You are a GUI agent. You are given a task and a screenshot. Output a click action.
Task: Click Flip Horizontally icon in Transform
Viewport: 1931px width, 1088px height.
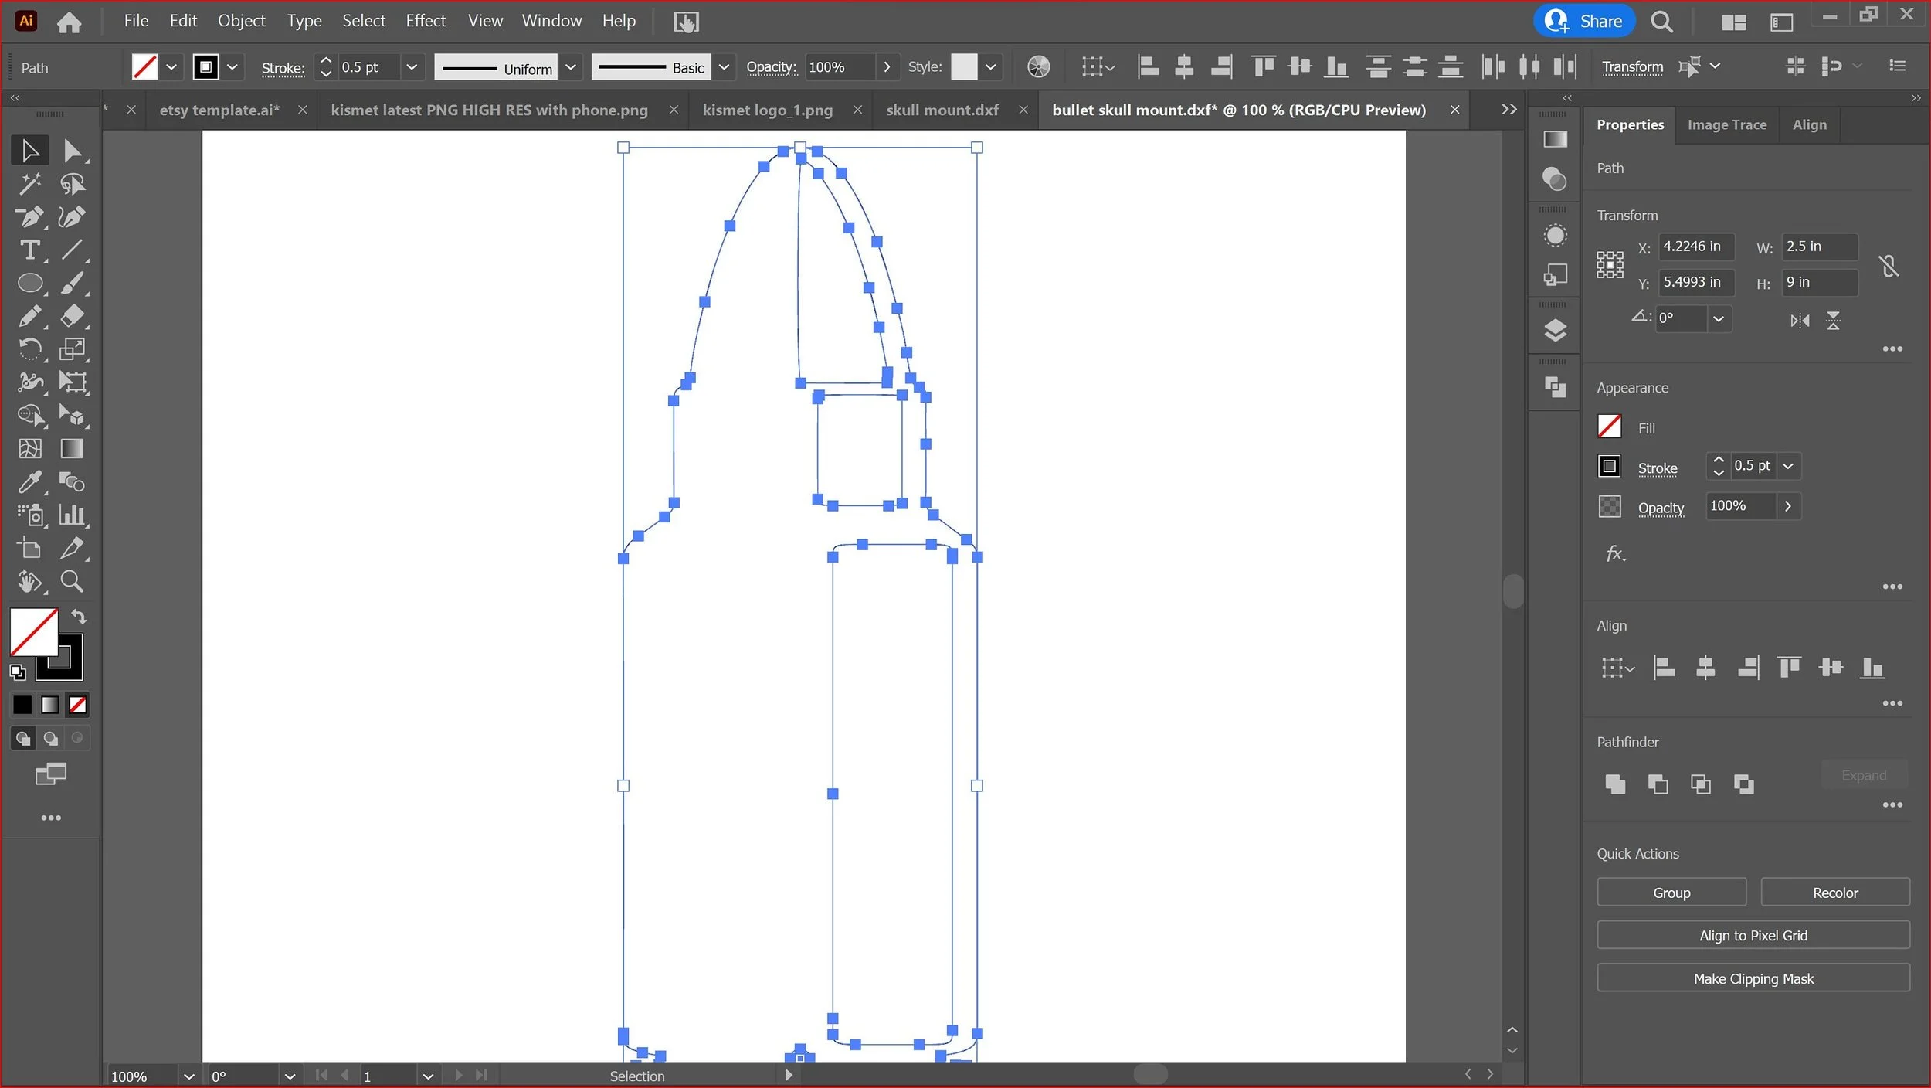(x=1800, y=321)
